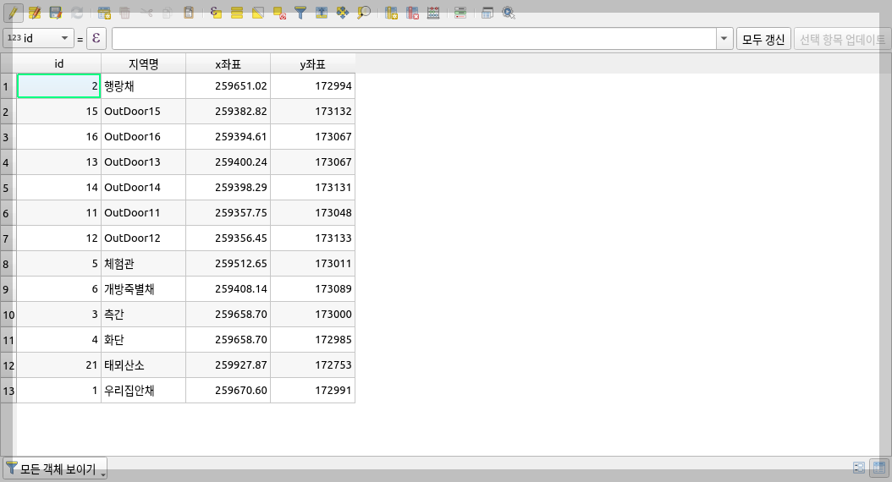Viewport: 892px width, 482px height.
Task: Click the 우리집안채 cell
Action: click(x=143, y=391)
